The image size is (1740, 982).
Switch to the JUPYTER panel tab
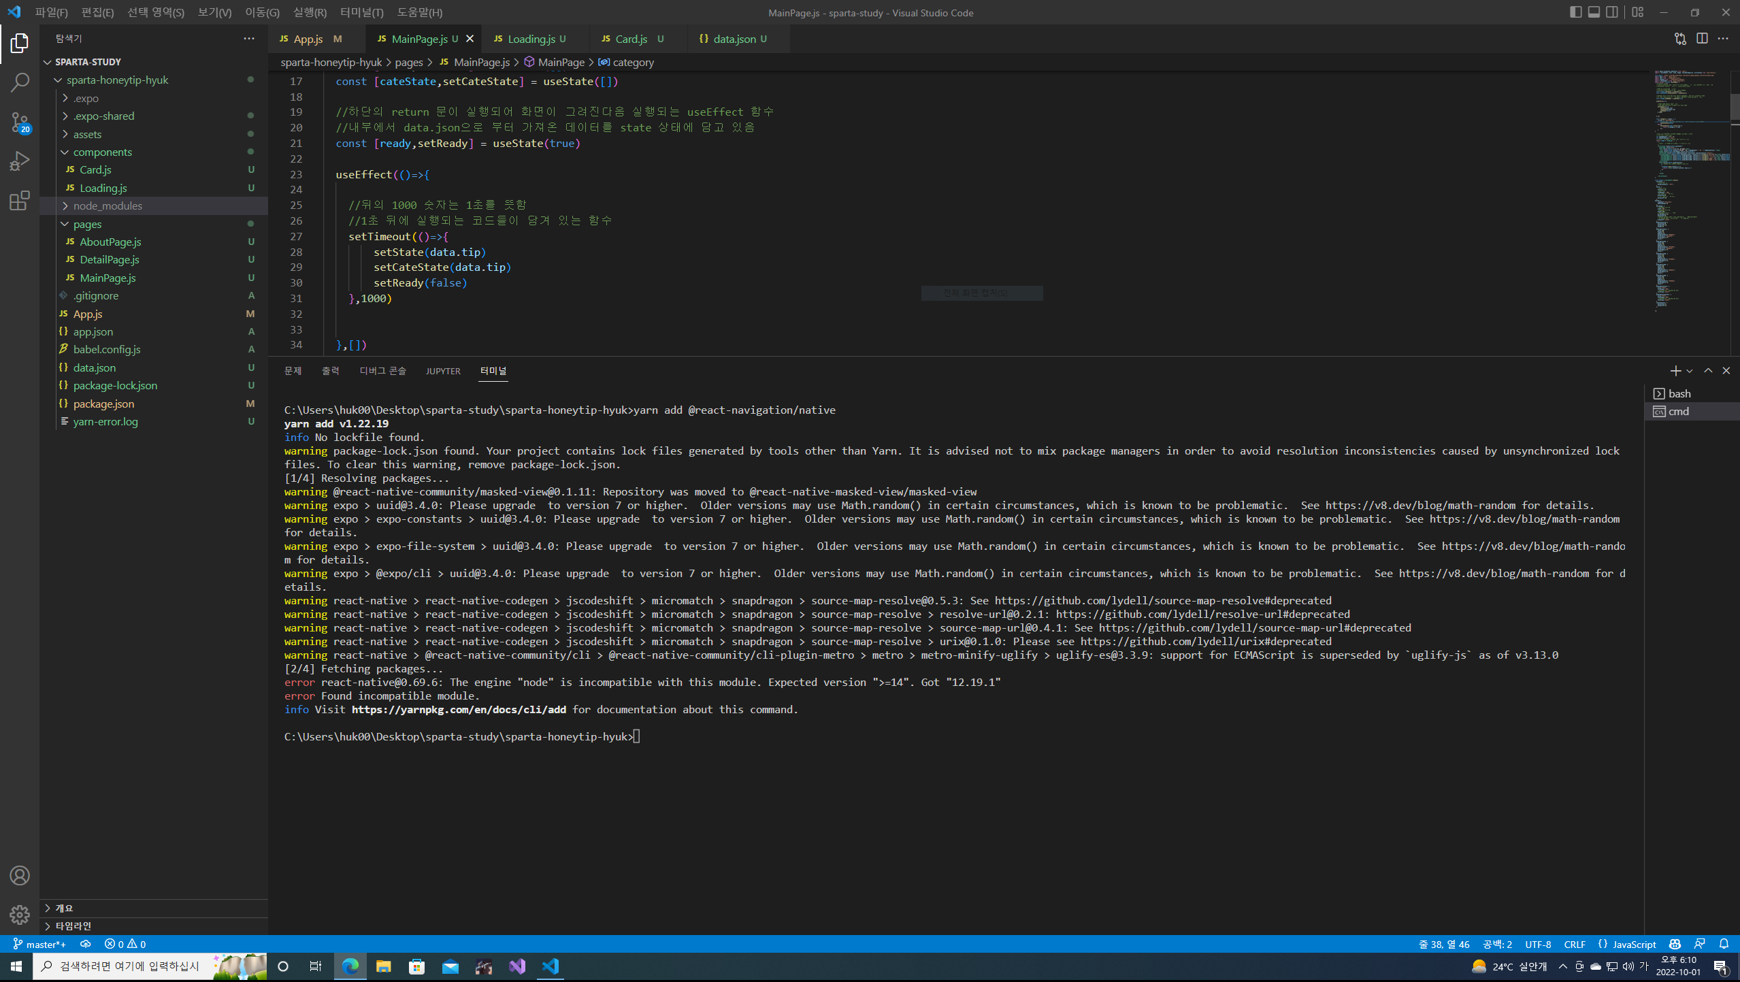tap(443, 371)
